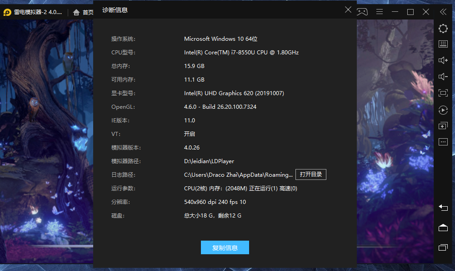This screenshot has width=455, height=271.
Task: Open emulator settings gear icon
Action: (443, 29)
